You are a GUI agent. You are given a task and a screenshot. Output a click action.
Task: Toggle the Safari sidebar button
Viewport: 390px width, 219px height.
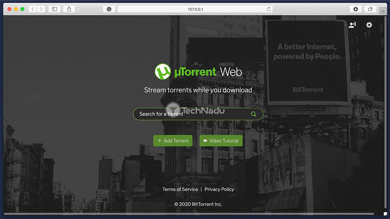pyautogui.click(x=55, y=9)
